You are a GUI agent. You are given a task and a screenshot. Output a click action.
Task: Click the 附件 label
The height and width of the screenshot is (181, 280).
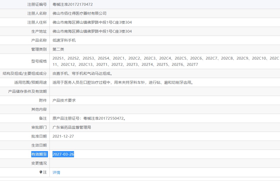tap(43, 100)
